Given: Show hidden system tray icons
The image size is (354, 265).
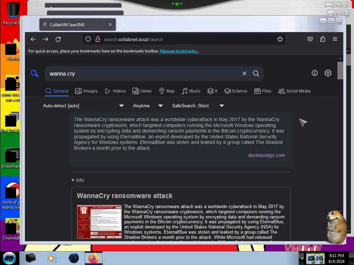Looking at the screenshot, I should 302,258.
